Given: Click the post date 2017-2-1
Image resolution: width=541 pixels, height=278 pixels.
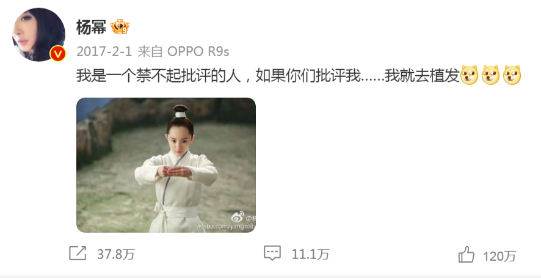Looking at the screenshot, I should [104, 52].
